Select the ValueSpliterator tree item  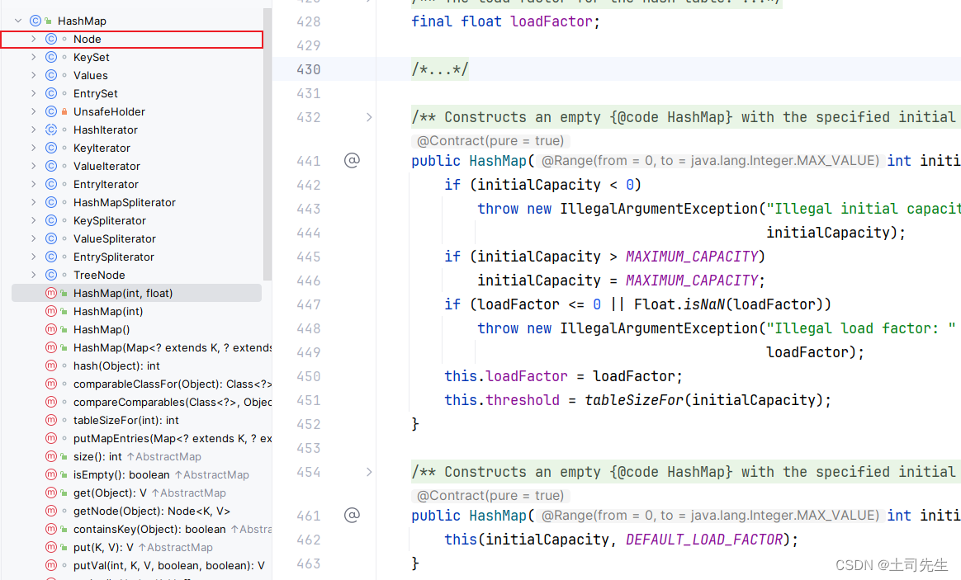(115, 239)
